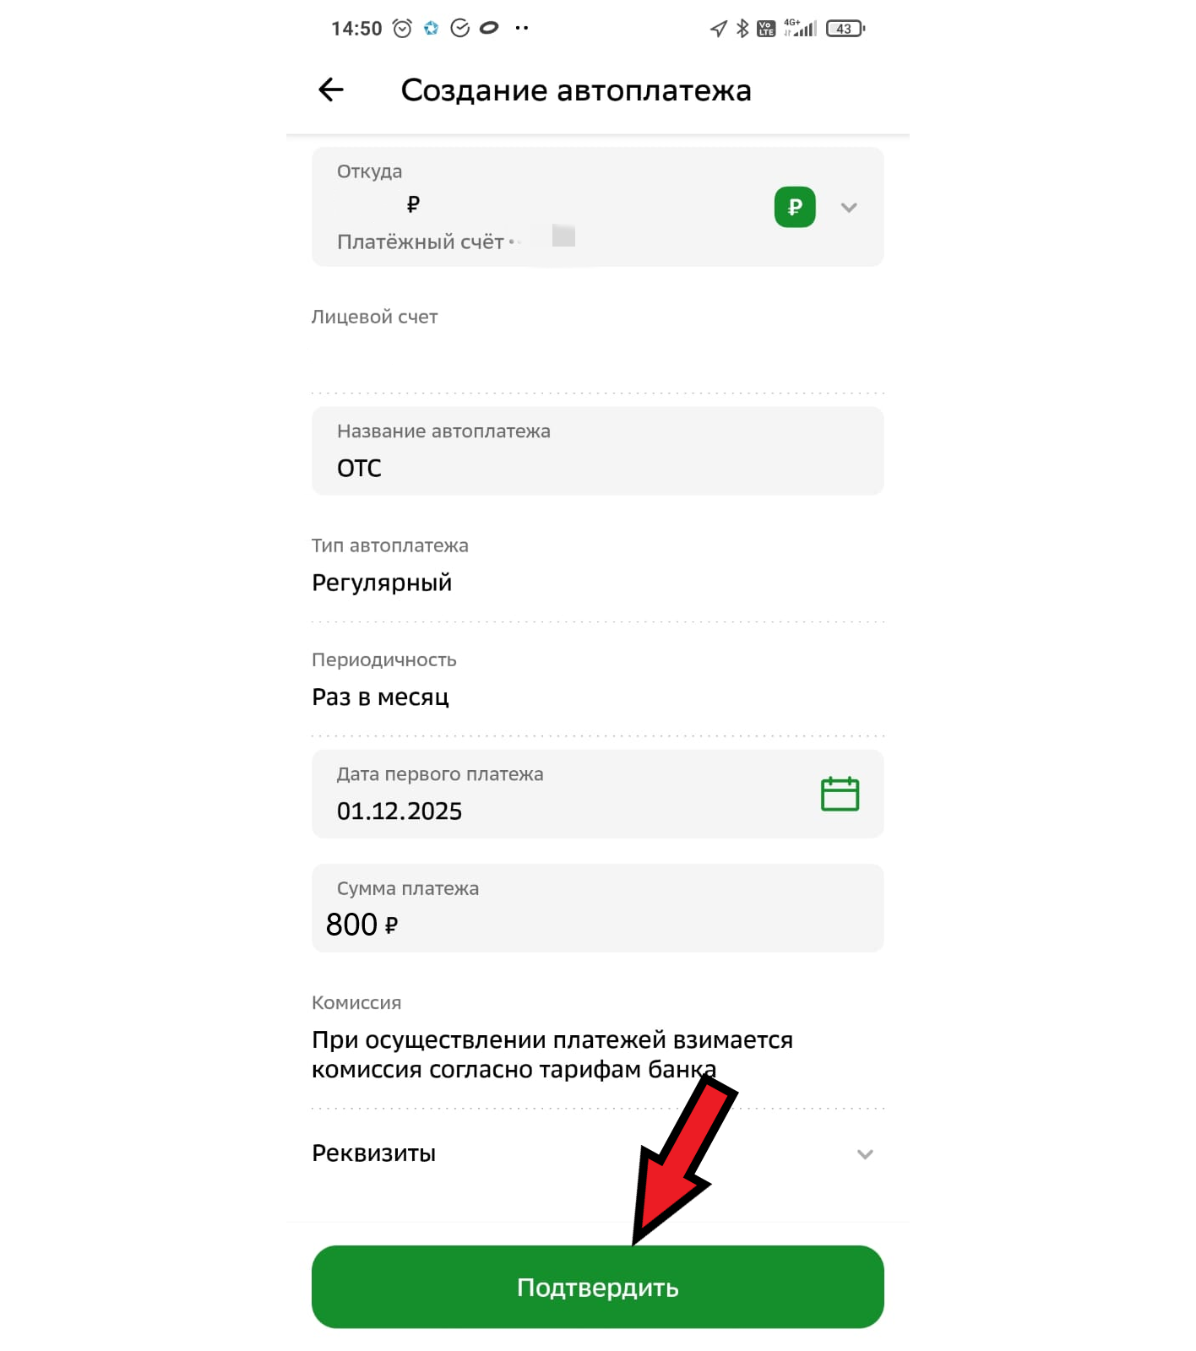
Task: Tap the Bluetooth status bar icon
Action: point(742,29)
